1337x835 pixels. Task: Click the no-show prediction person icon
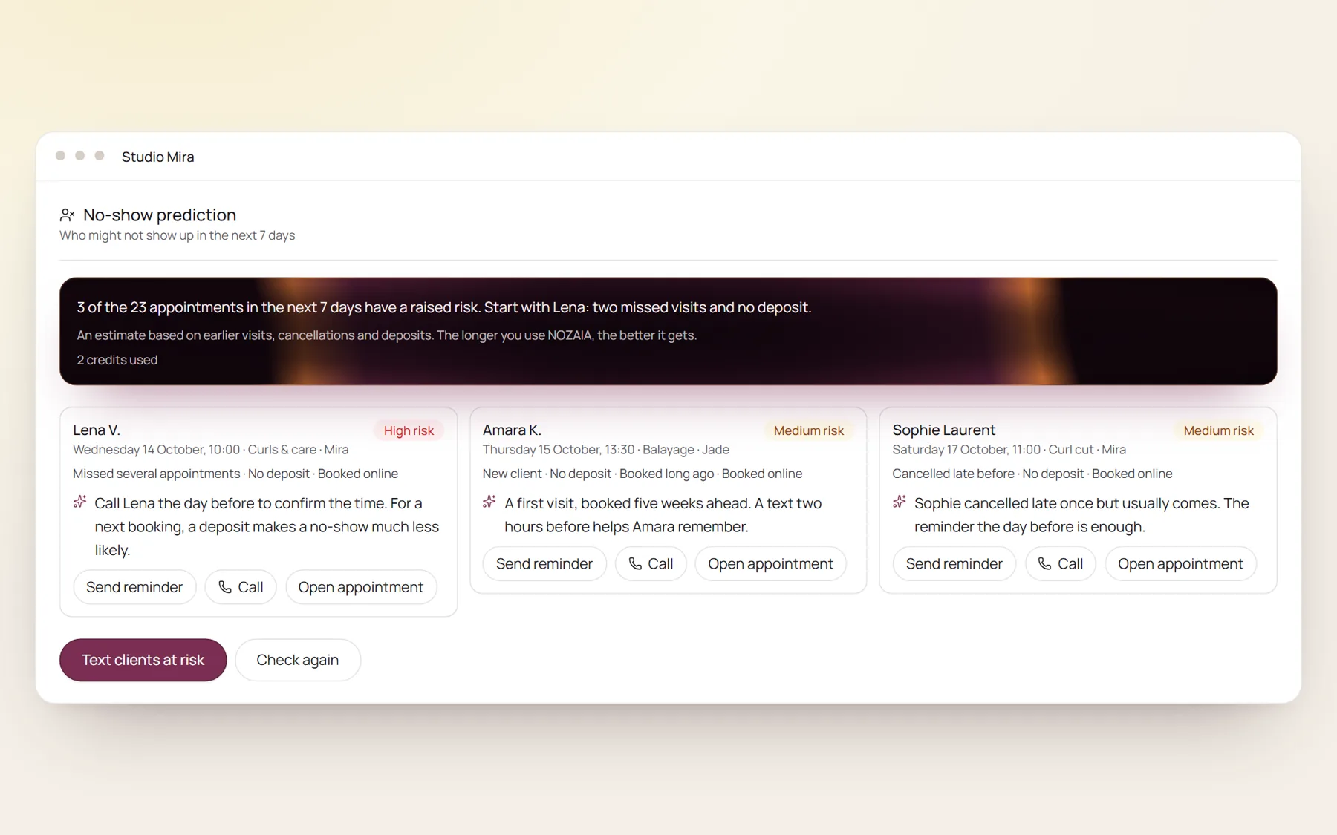pos(67,215)
